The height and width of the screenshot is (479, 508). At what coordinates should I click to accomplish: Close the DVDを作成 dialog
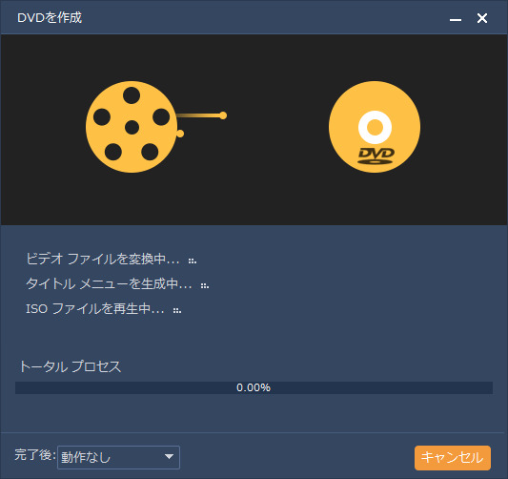(482, 18)
